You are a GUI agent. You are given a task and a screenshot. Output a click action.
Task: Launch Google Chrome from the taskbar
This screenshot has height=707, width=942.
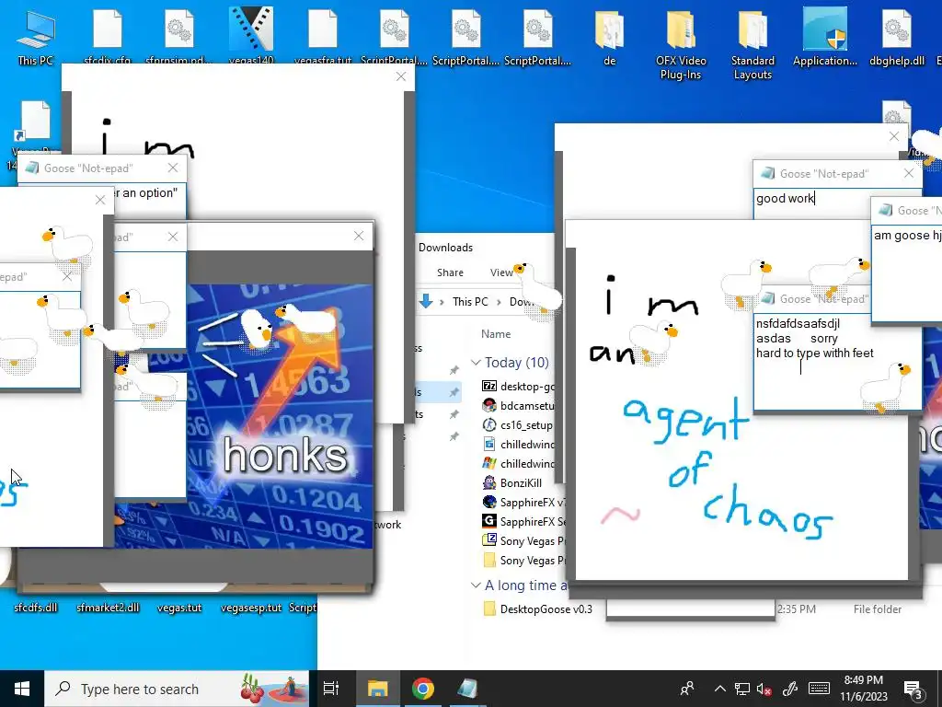point(423,689)
